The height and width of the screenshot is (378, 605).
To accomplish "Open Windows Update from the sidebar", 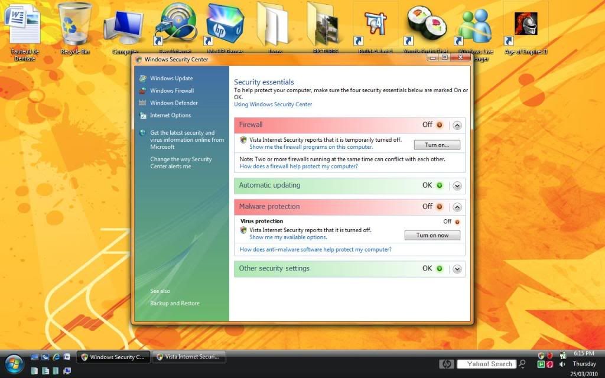I will point(171,79).
